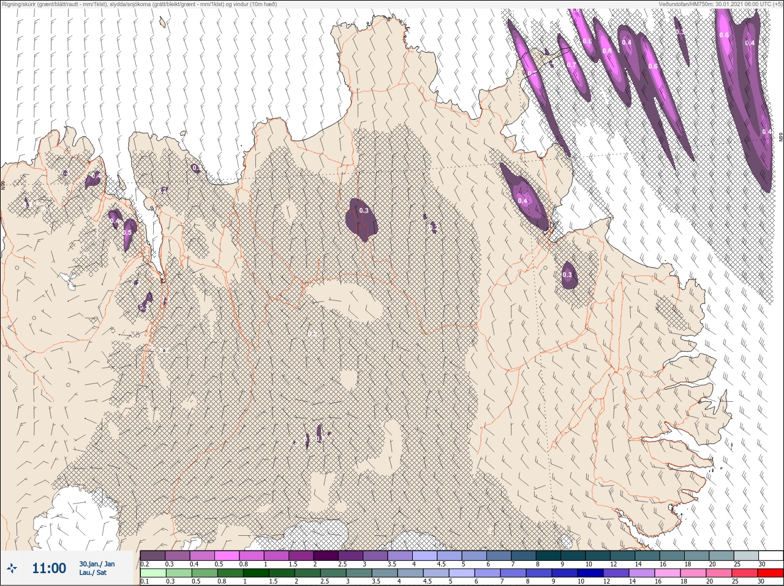Click the lower legend value label 4.5

[428, 582]
